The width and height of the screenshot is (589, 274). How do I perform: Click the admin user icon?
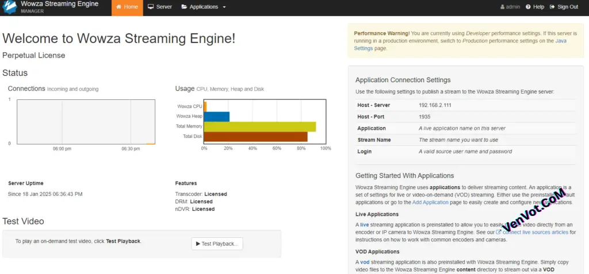[502, 7]
